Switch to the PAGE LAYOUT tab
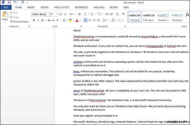The height and width of the screenshot is (125, 190). tap(61, 7)
